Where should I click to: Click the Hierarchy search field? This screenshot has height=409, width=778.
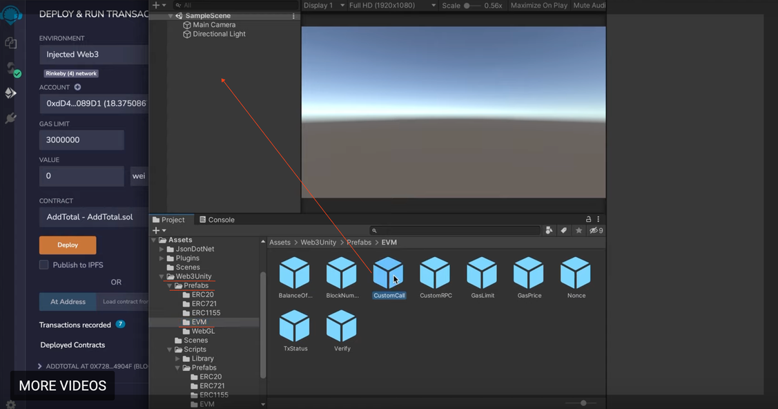tap(235, 5)
